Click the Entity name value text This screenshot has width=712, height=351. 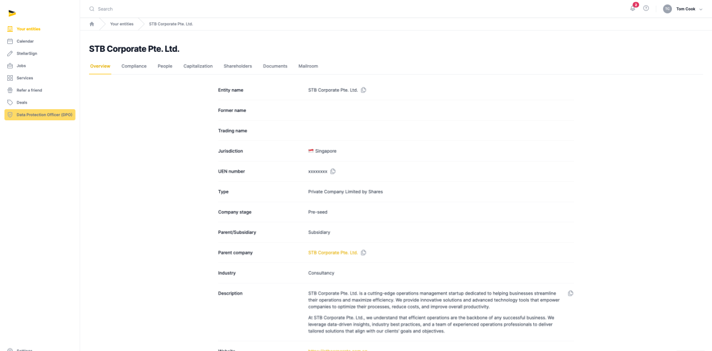(333, 90)
